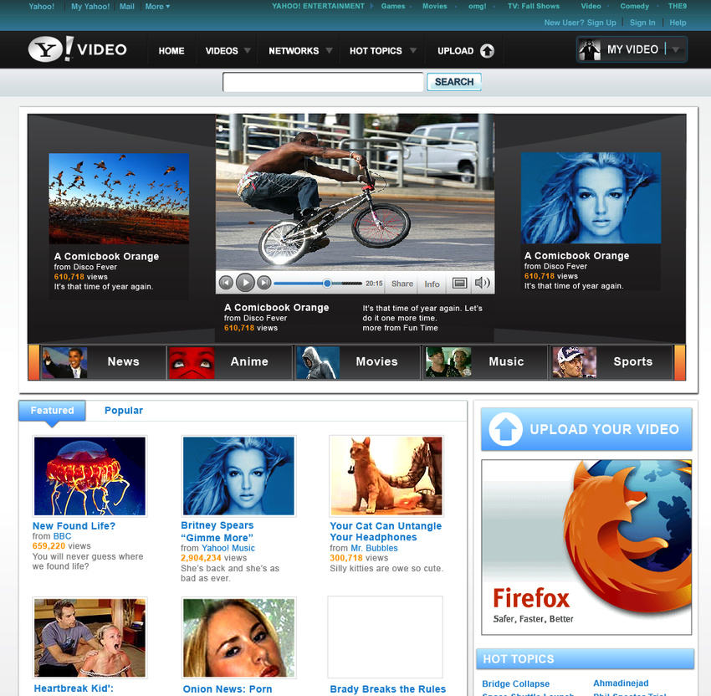Open the Music category
This screenshot has width=711, height=696.
485,362
